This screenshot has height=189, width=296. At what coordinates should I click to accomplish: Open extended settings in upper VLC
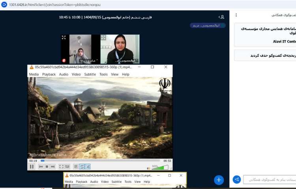tap(67, 167)
